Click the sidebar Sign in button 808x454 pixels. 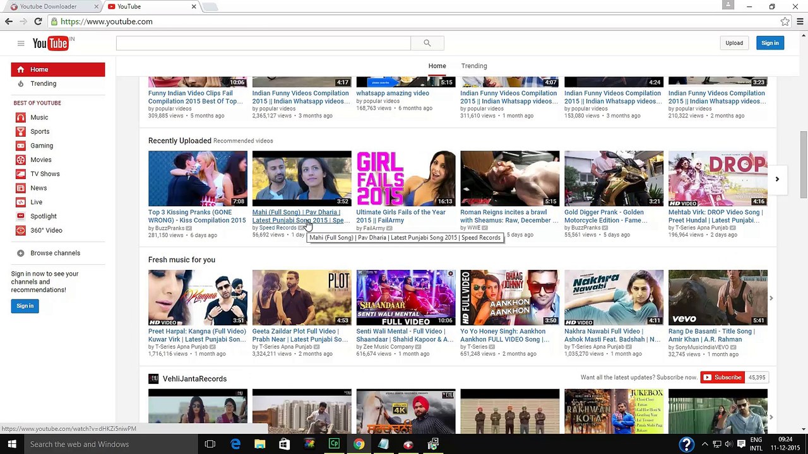pyautogui.click(x=25, y=306)
